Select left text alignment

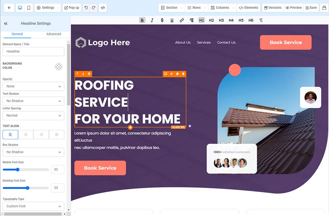[x=10, y=135]
